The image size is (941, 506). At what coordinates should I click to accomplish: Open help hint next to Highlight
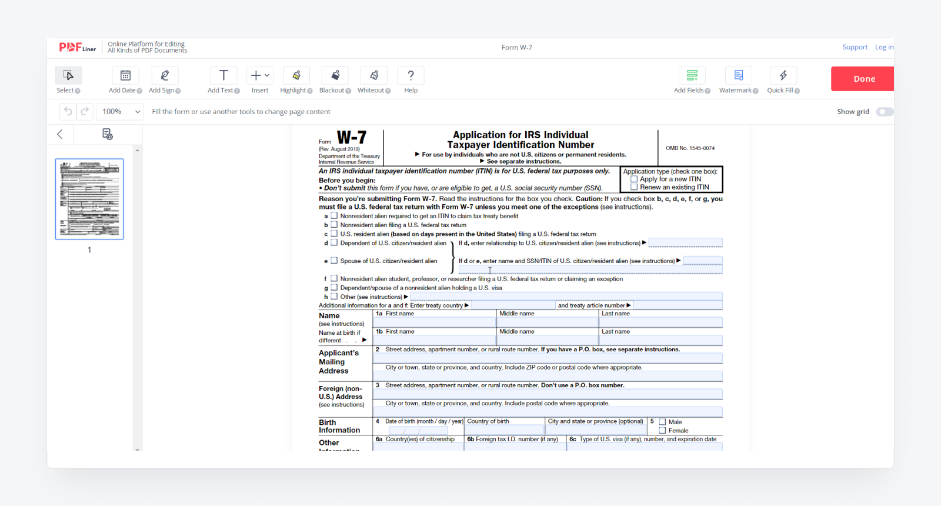(310, 91)
